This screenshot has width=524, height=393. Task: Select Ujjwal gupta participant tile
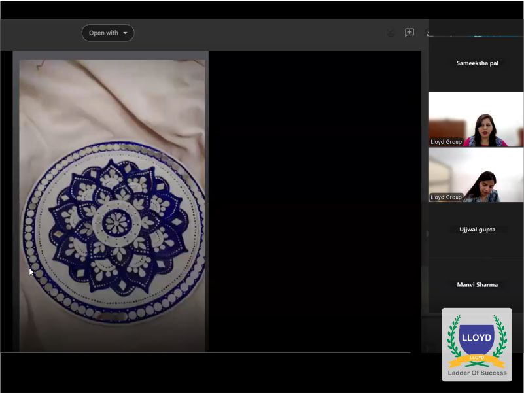tap(476, 230)
